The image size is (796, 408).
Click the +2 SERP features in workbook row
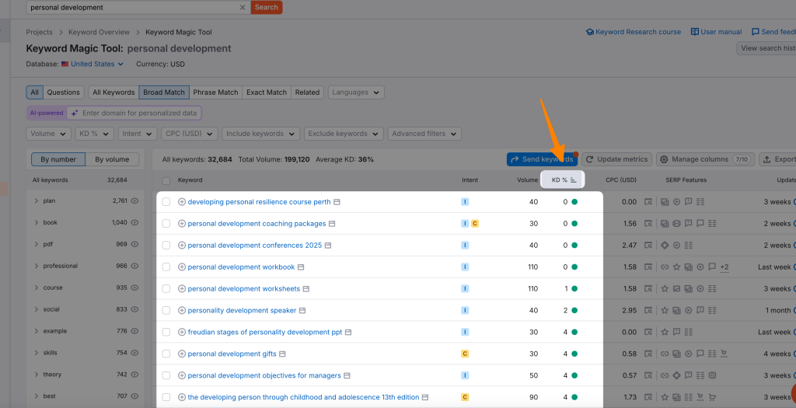pyautogui.click(x=724, y=267)
